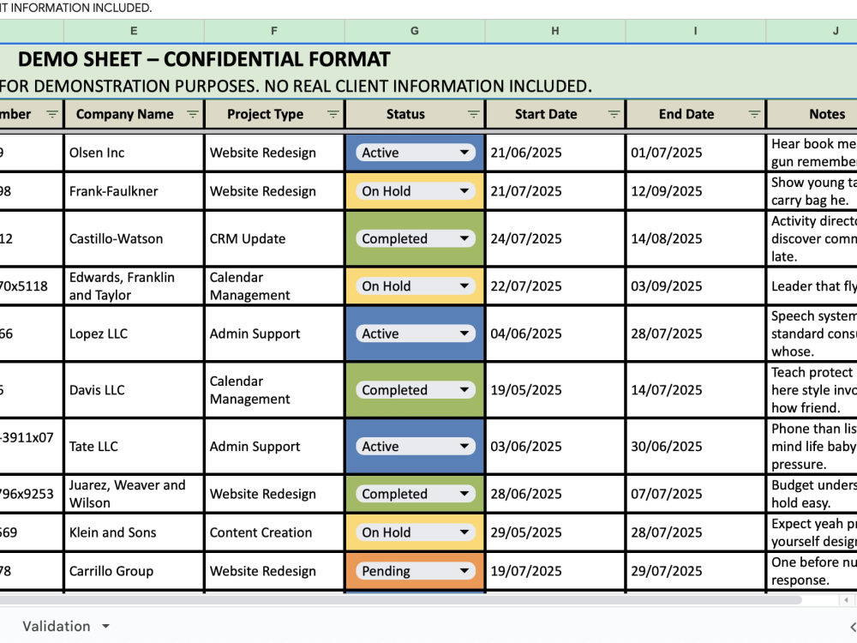
Task: Select cell containing 'Castillo-Watson'
Action: (134, 239)
